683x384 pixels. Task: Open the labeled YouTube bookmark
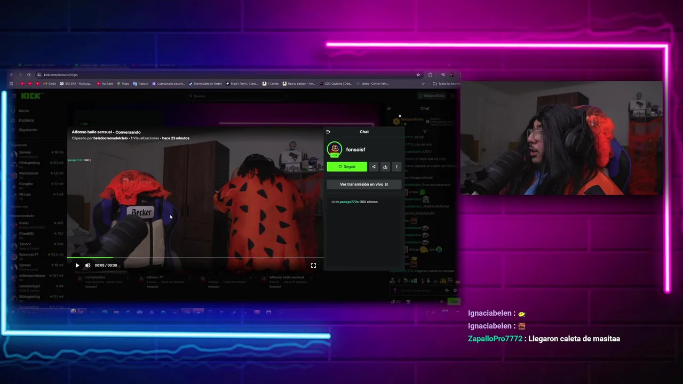(105, 84)
